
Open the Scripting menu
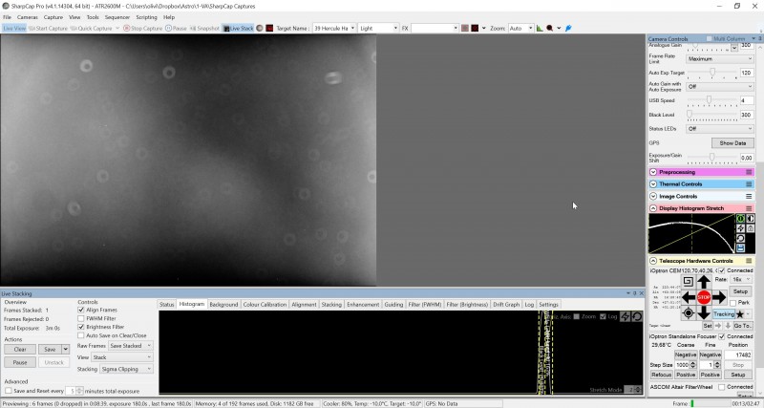click(146, 17)
